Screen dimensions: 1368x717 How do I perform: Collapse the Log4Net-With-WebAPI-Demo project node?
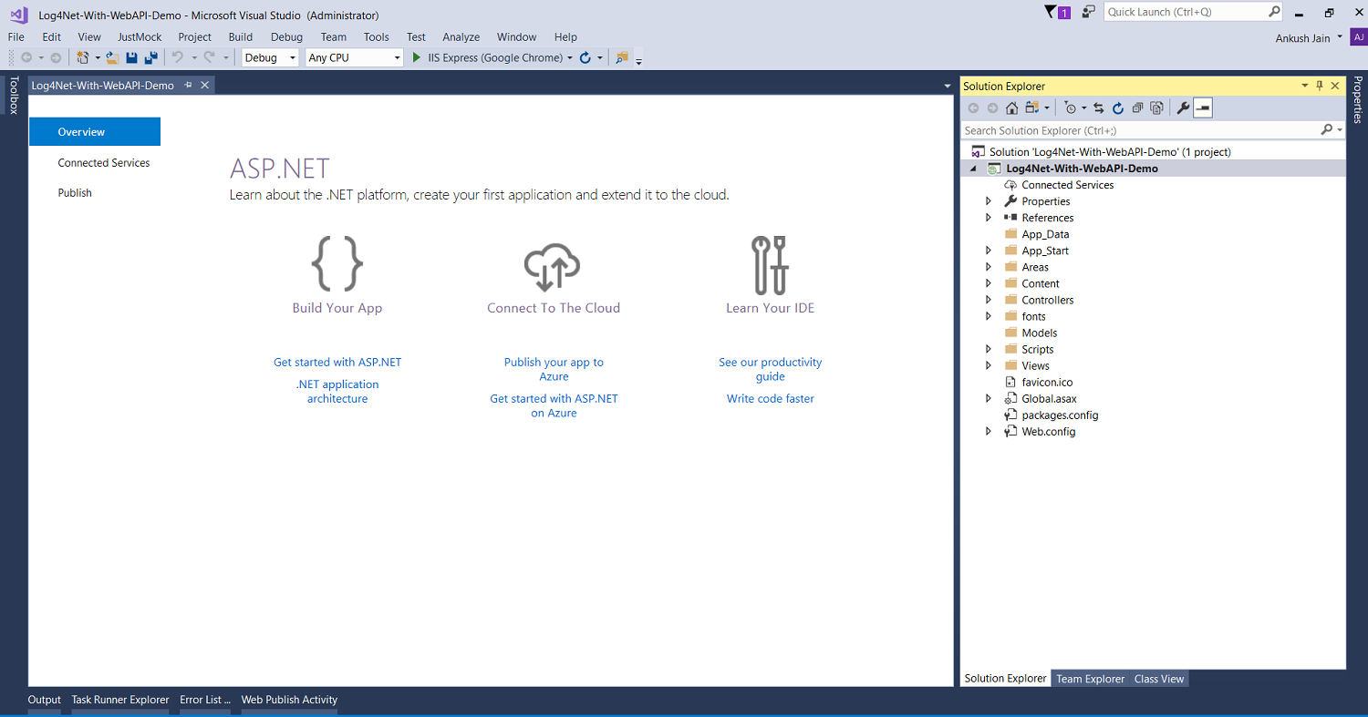[972, 169]
